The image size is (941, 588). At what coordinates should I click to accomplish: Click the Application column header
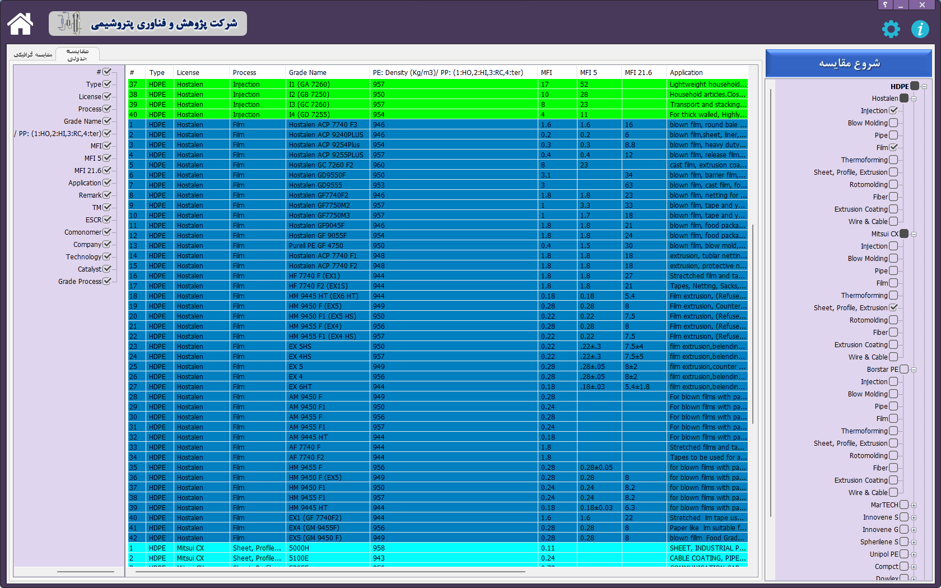[707, 72]
